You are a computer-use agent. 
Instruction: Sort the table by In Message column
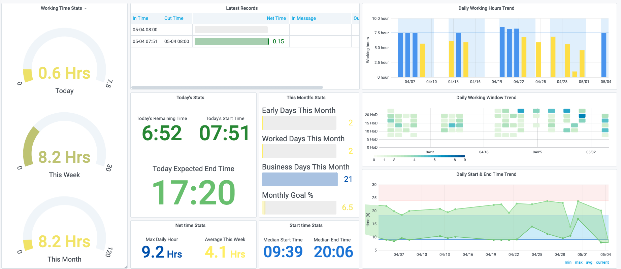click(x=304, y=18)
